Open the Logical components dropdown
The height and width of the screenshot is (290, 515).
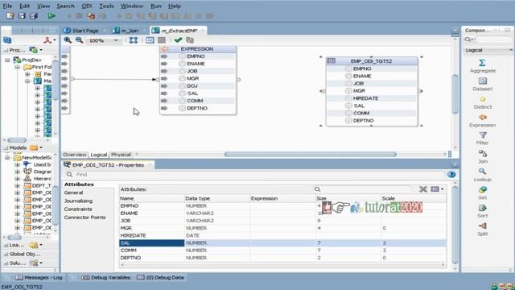[x=488, y=50]
